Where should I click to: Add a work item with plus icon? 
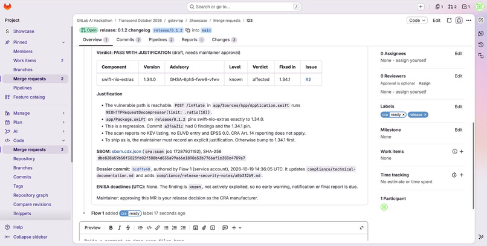click(461, 152)
